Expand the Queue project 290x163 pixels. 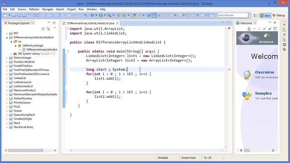7,111
